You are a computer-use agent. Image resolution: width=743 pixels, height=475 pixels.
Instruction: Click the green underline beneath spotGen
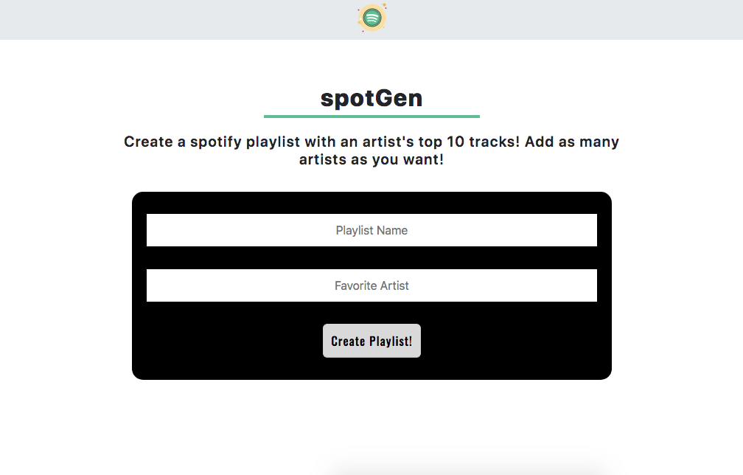(371, 115)
